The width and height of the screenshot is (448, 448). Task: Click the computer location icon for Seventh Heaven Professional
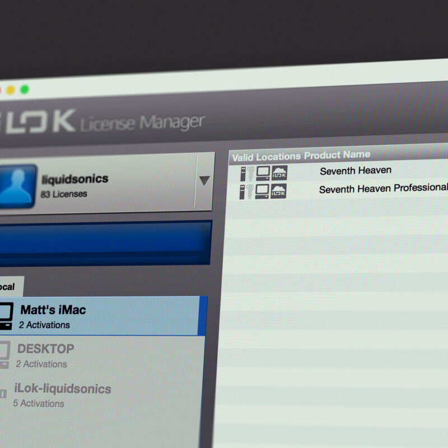pos(262,191)
